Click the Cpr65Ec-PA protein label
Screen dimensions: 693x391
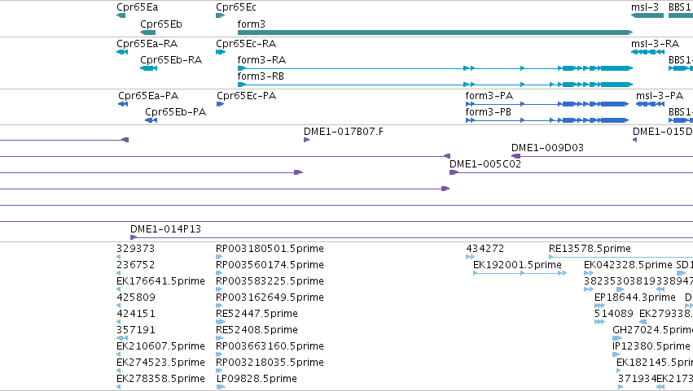click(247, 96)
